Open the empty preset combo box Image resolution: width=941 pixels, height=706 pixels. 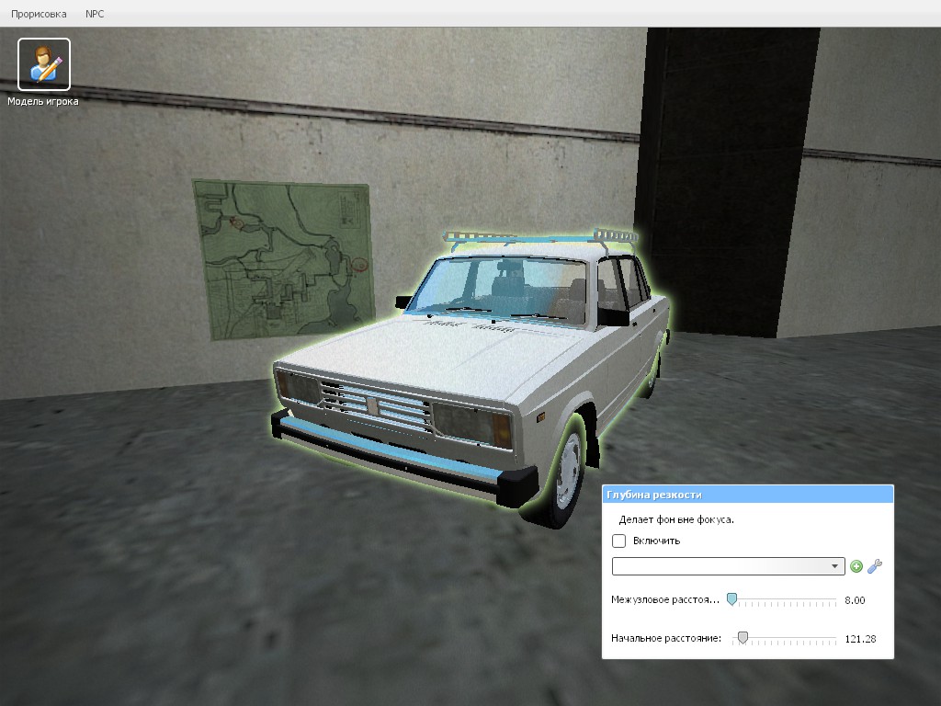[728, 566]
